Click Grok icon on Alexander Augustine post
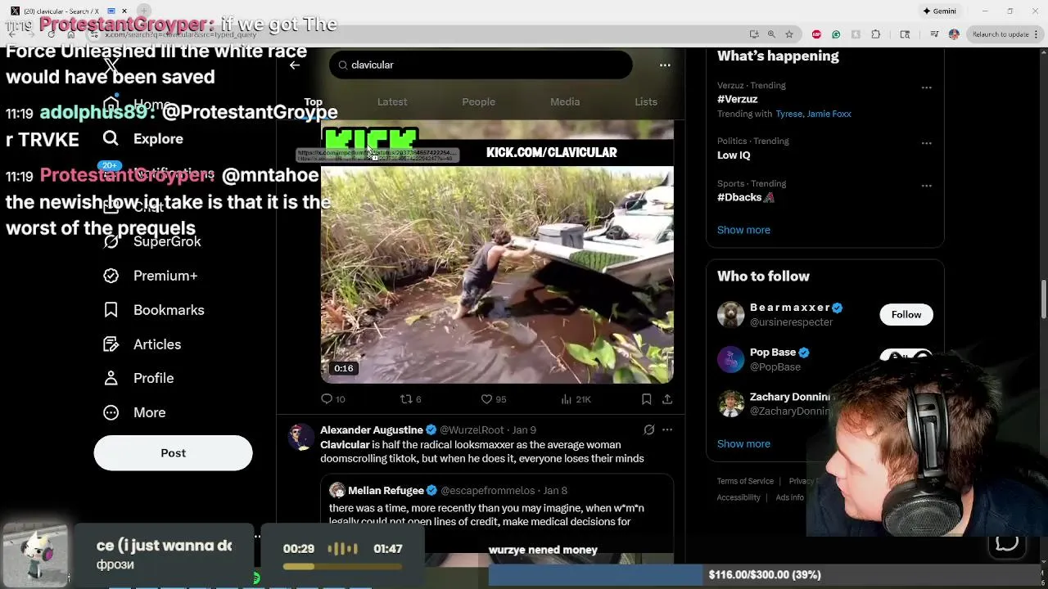1048x589 pixels. [x=648, y=429]
